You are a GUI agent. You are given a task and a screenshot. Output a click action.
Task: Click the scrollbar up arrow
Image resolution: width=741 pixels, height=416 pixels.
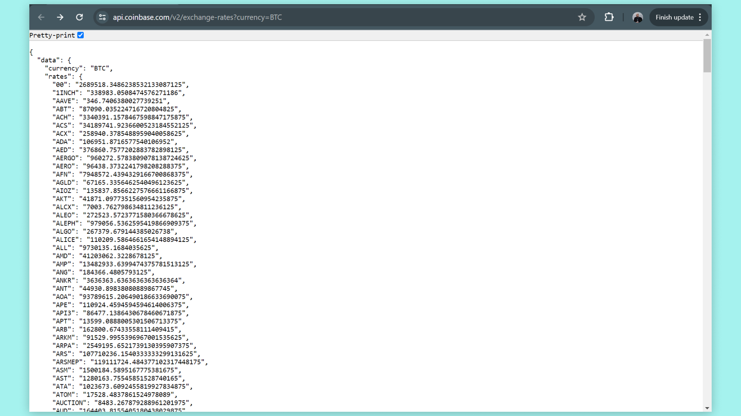(707, 35)
